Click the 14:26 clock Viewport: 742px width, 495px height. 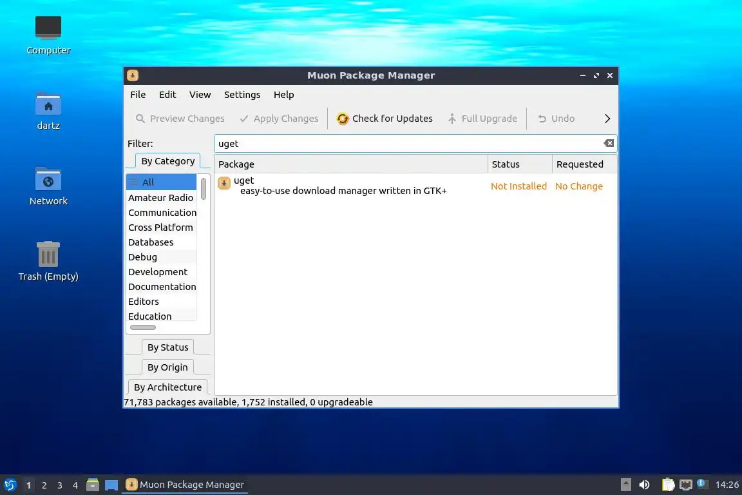(727, 485)
